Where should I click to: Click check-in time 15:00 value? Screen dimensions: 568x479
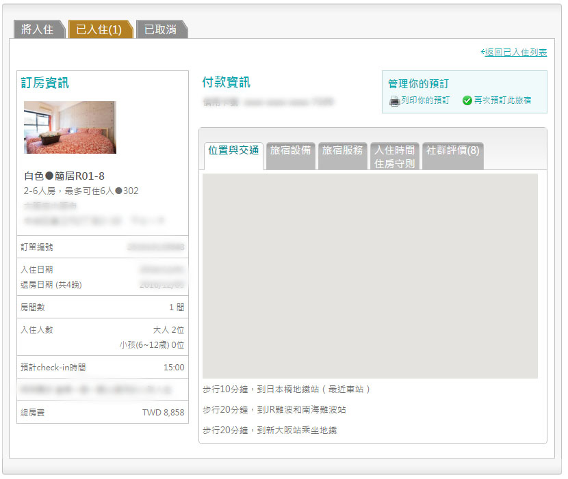174,368
